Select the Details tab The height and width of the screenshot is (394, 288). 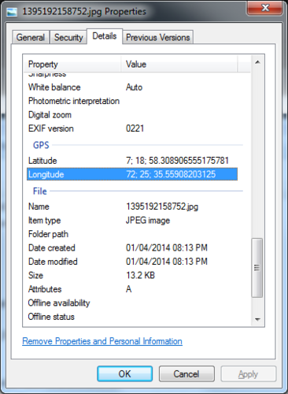coord(105,36)
